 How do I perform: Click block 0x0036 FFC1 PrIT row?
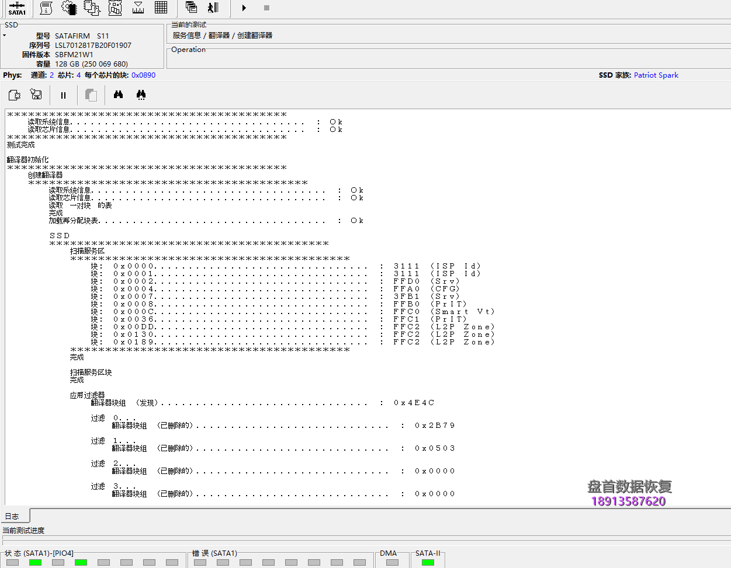pyautogui.click(x=279, y=319)
